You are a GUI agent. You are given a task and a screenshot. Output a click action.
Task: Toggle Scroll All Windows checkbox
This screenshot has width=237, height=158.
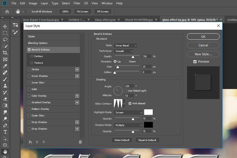coord(29,11)
